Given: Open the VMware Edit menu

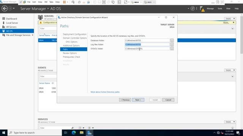Looking at the screenshot, I should (x=34, y=2).
